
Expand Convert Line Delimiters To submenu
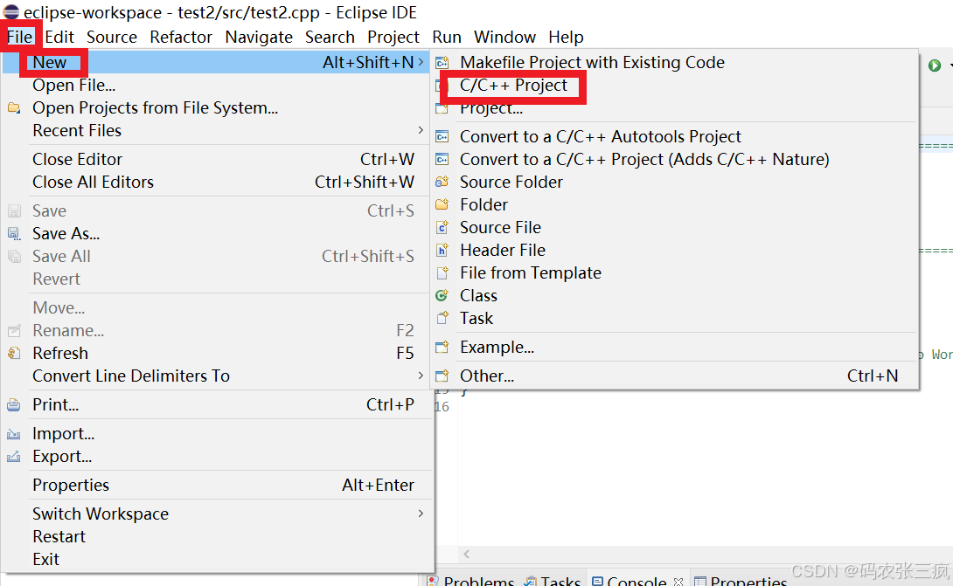click(421, 376)
